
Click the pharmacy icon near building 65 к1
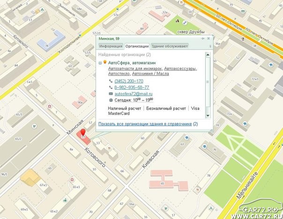click(72, 180)
